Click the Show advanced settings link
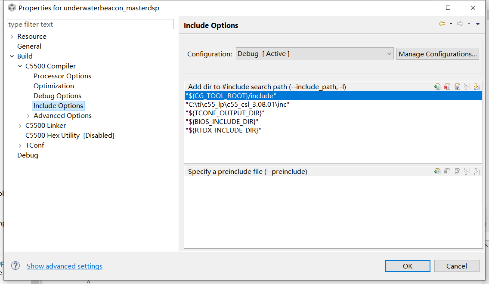Image resolution: width=489 pixels, height=284 pixels. click(x=65, y=266)
